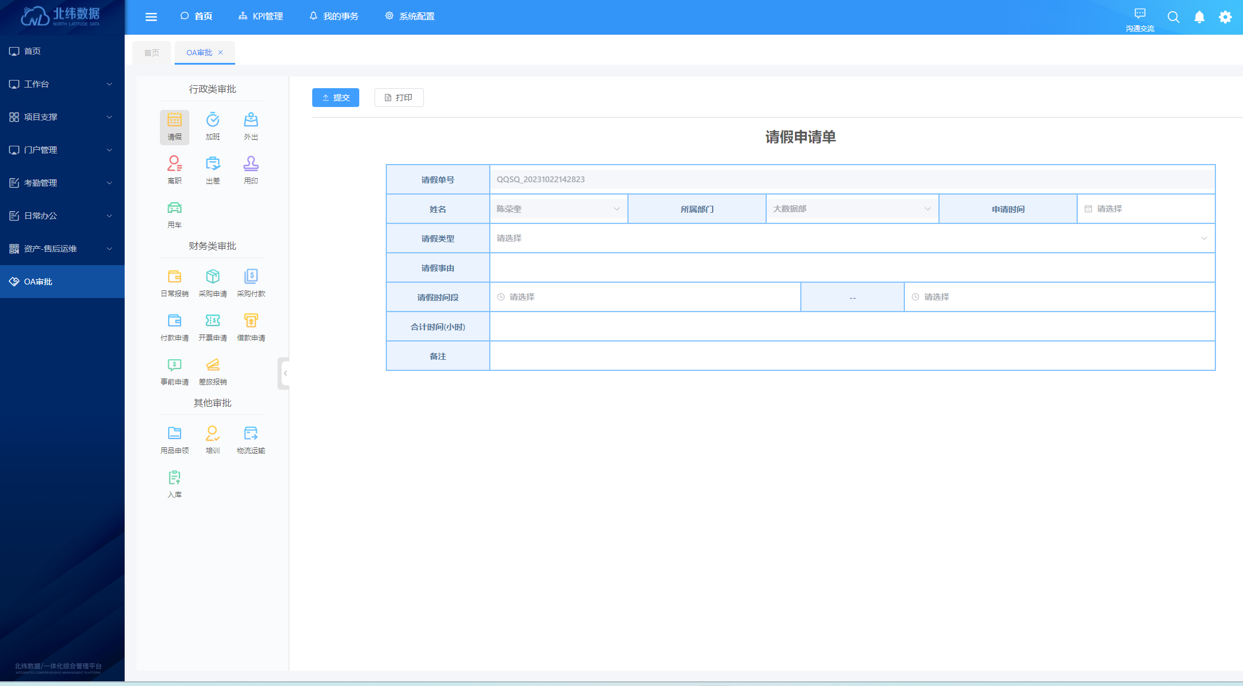Viewport: 1243px width, 686px height.
Task: Click the 备注 remarks input field
Action: 852,356
